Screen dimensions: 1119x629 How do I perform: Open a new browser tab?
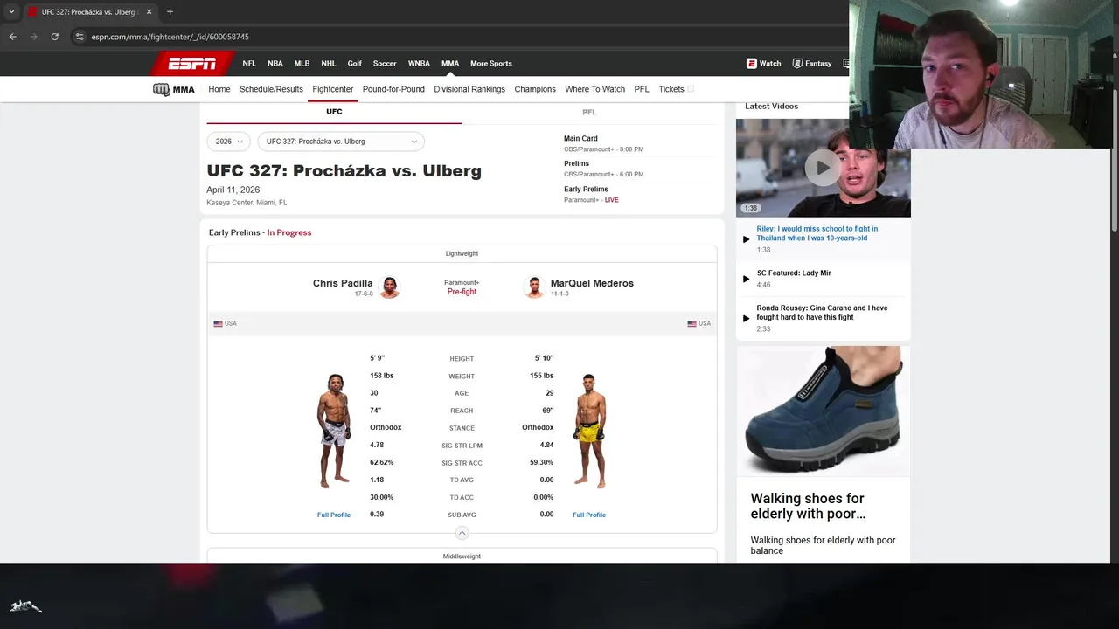click(x=170, y=11)
